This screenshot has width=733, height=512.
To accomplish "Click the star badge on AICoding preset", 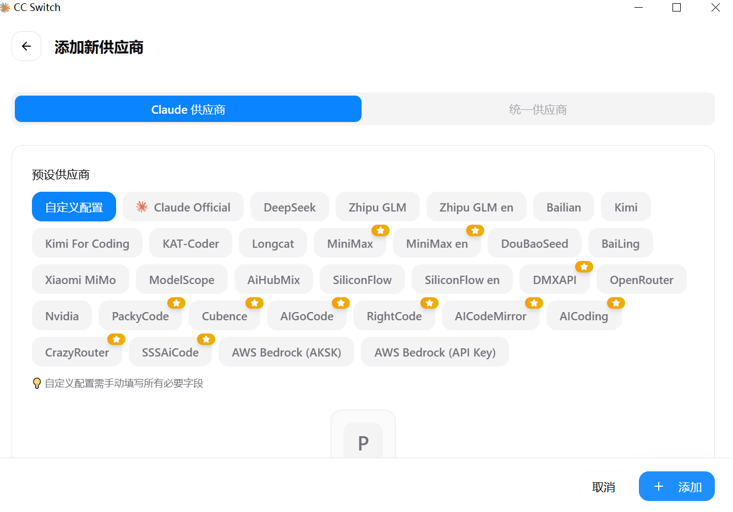I will 616,303.
